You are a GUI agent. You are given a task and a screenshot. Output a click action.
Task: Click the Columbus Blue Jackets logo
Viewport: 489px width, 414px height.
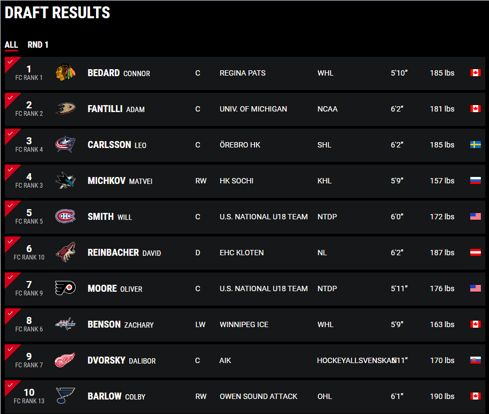(65, 145)
